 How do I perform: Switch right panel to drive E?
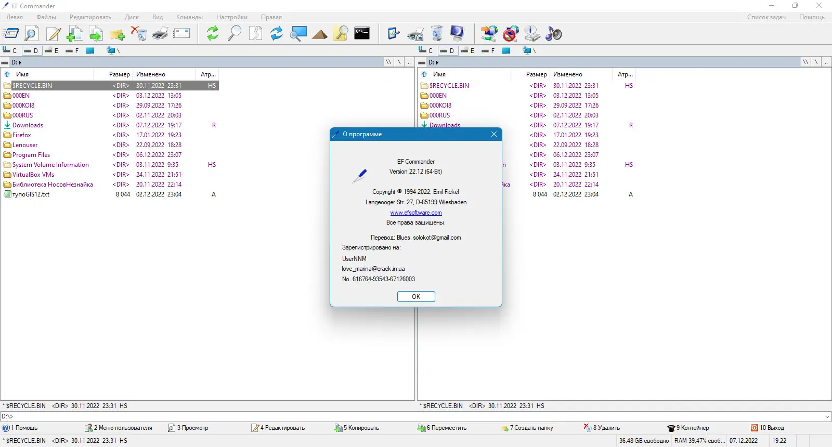pos(467,50)
